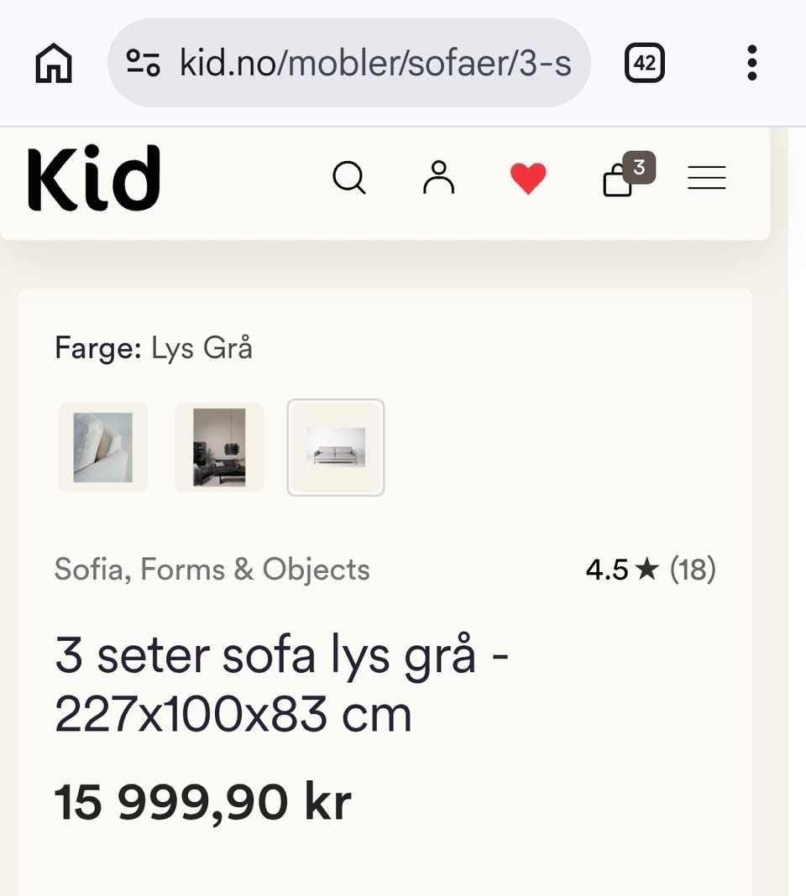Viewport: 806px width, 896px height.
Task: Click the 15 999,90 kr price
Action: click(x=202, y=802)
